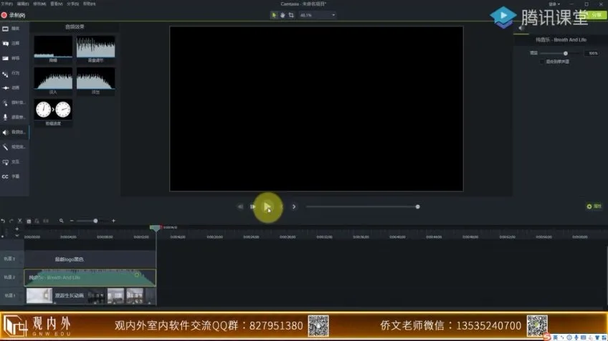Click the red Record button
Image resolution: width=608 pixels, height=341 pixels.
[x=13, y=15]
